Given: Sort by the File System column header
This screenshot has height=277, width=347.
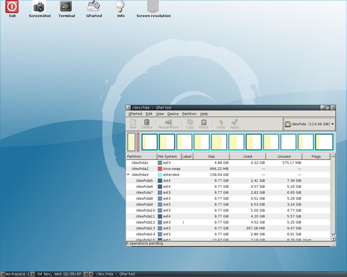Looking at the screenshot, I should pyautogui.click(x=169, y=156).
